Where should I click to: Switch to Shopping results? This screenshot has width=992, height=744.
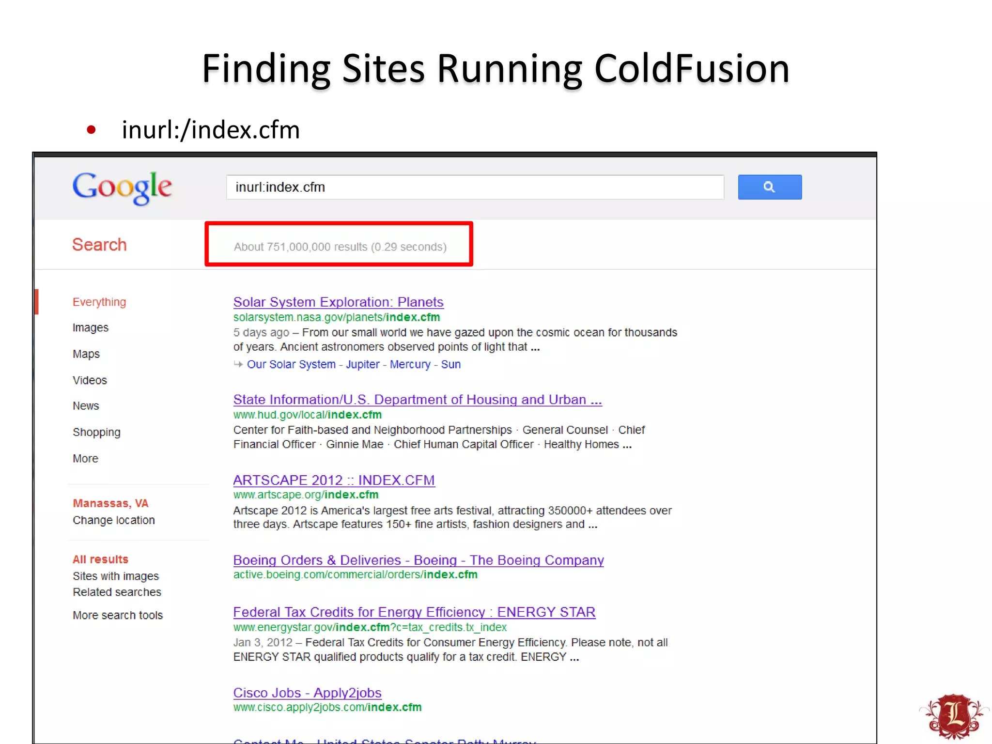[96, 432]
